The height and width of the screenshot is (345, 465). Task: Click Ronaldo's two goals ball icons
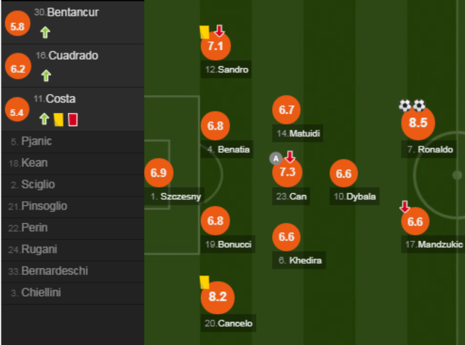tap(412, 105)
